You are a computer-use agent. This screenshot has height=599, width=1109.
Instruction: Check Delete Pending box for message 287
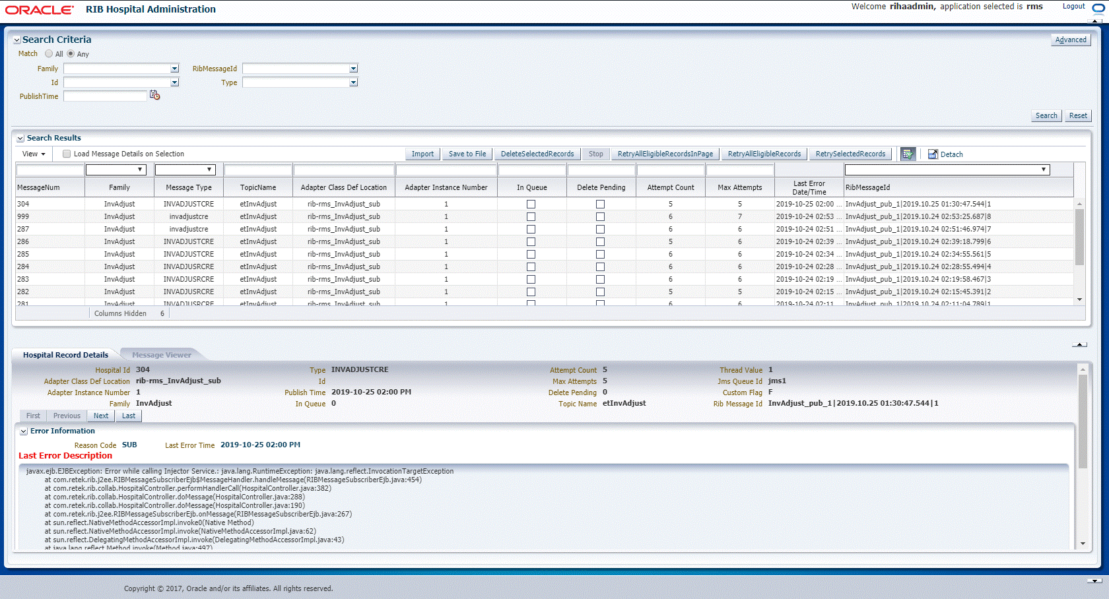tap(600, 230)
